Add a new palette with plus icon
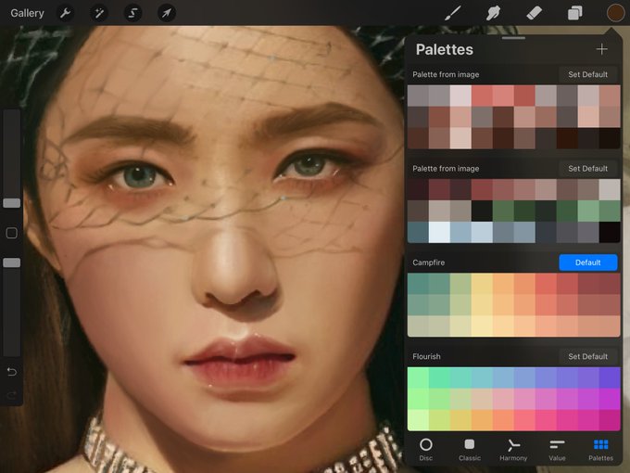This screenshot has width=630, height=473. (x=601, y=49)
